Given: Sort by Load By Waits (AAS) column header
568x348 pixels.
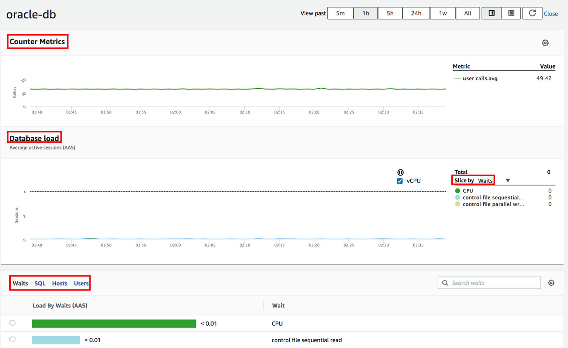Looking at the screenshot, I should 60,305.
